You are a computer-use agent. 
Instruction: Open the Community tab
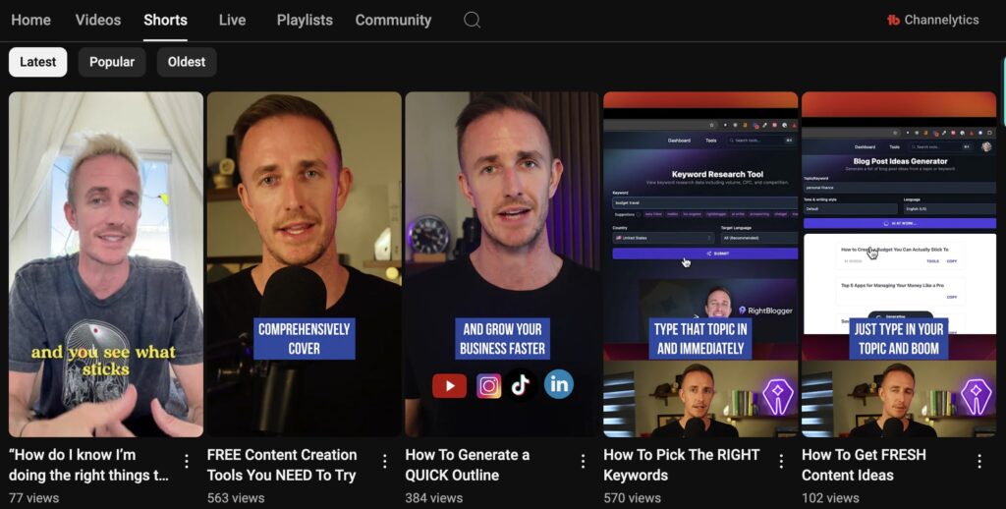click(393, 20)
